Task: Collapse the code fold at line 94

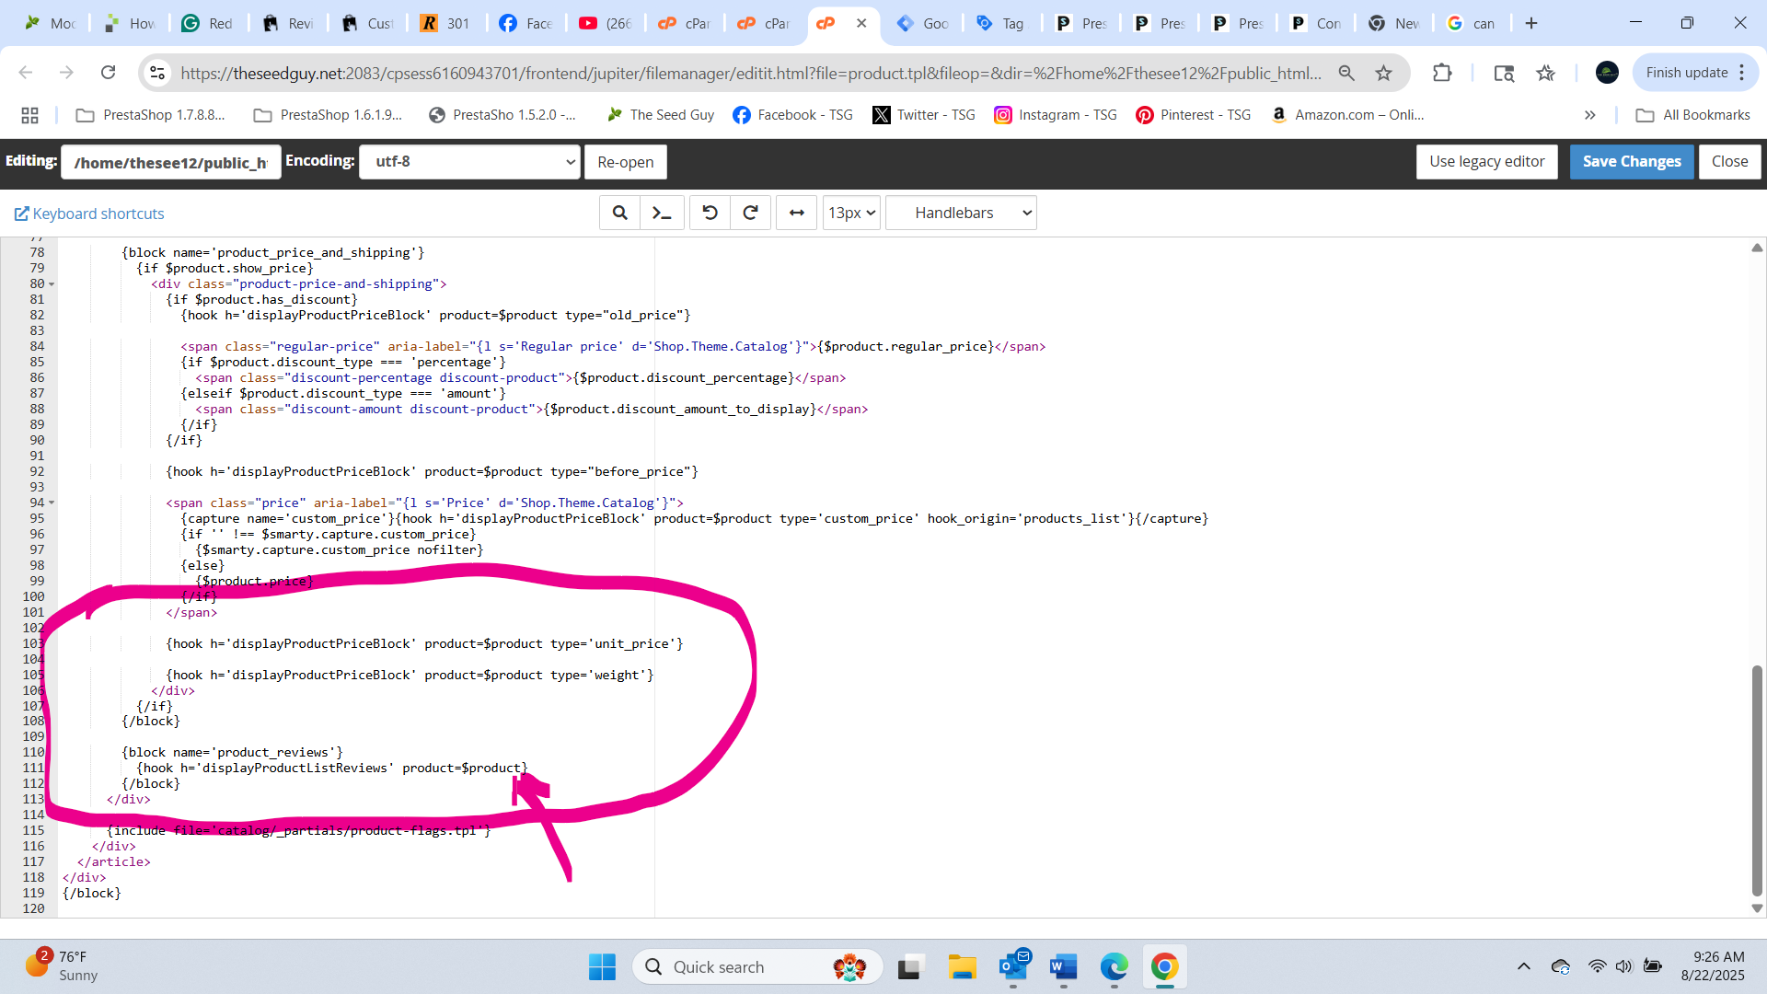Action: [x=52, y=503]
